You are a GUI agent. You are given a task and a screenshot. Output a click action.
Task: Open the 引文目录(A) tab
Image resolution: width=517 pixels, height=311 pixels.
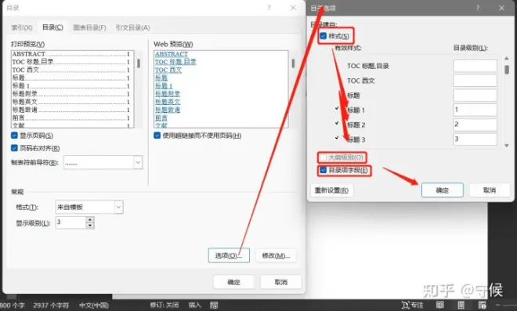click(132, 27)
